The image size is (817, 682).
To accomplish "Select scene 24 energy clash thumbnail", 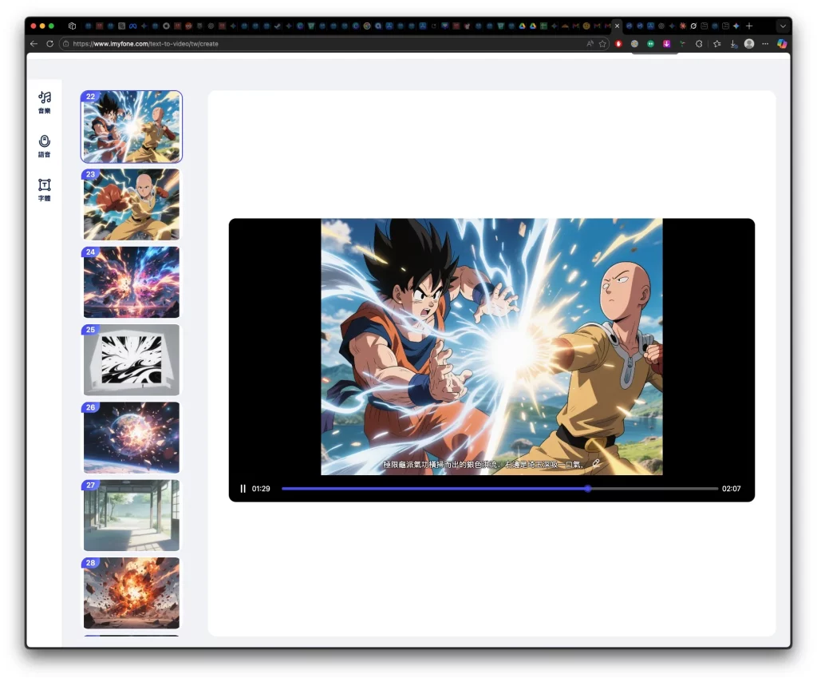I will tap(132, 282).
